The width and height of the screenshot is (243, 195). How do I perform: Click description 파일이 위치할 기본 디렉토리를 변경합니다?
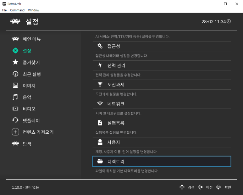[127, 171]
